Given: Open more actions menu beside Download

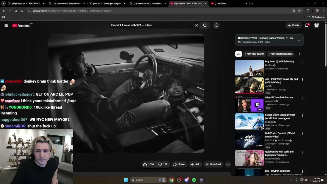Looking at the screenshot, I should (x=228, y=164).
